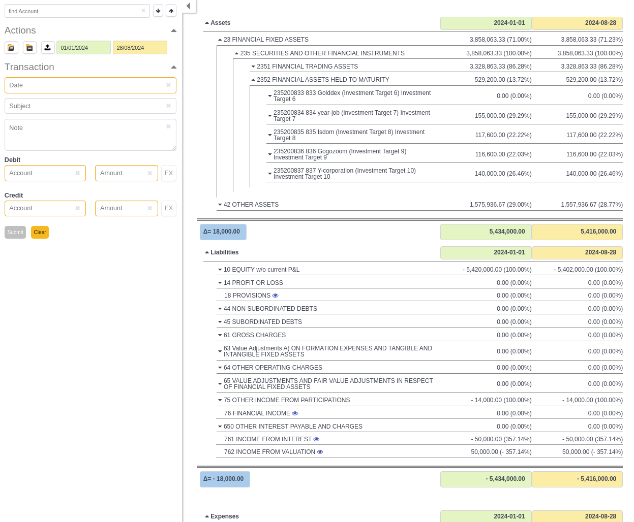Collapse the Assets section header
Image resolution: width=634 pixels, height=522 pixels.
[207, 23]
